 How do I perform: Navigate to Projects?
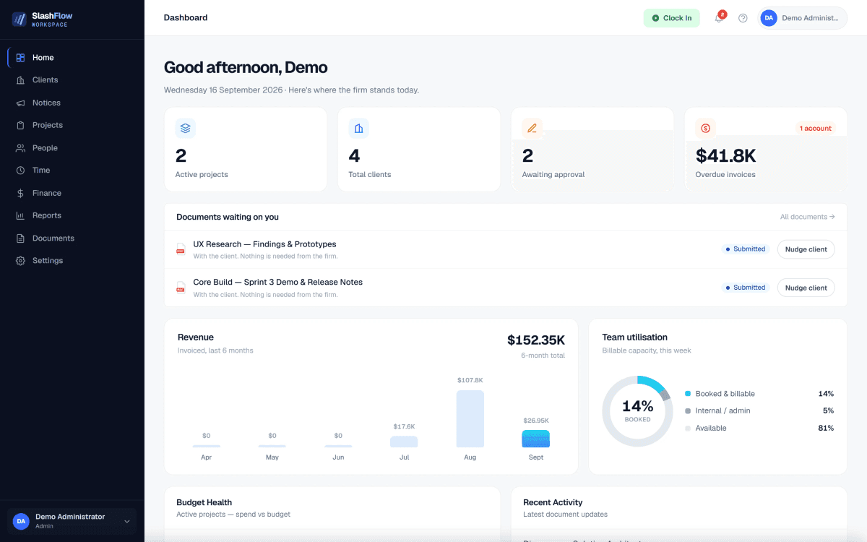point(72,125)
